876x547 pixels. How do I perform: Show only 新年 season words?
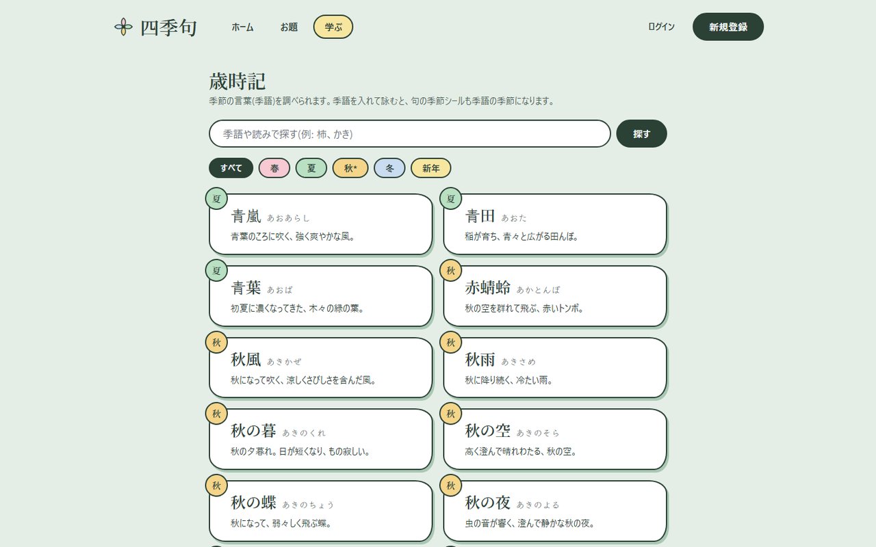point(431,168)
